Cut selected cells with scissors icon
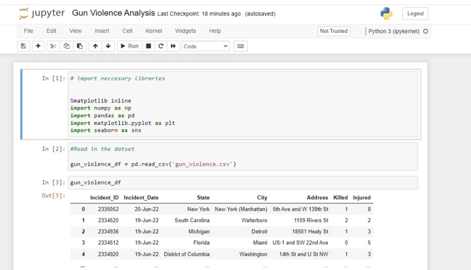 point(54,46)
